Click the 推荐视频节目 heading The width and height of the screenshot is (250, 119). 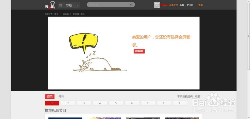55,111
